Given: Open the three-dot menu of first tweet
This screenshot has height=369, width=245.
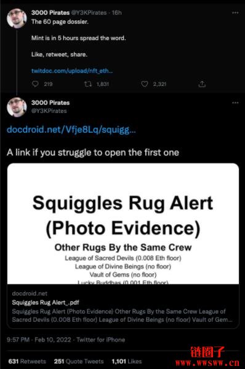Looking at the screenshot, I should click(235, 12).
